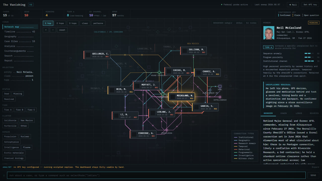Toggle the Propulsion domain filter
Viewport: 322px width, 181px height.
coord(10,137)
